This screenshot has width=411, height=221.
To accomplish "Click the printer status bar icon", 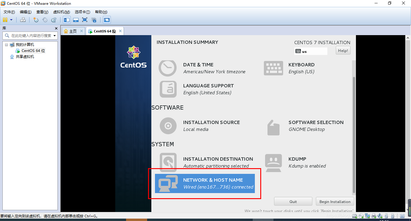I will click(x=374, y=216).
